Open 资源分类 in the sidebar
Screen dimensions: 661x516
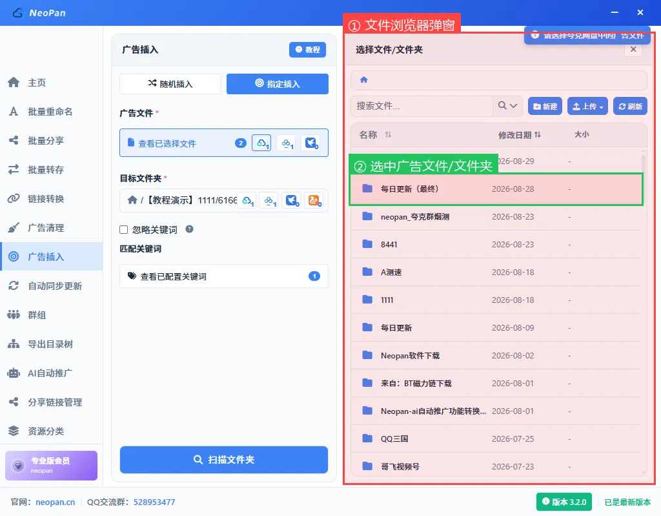point(52,431)
